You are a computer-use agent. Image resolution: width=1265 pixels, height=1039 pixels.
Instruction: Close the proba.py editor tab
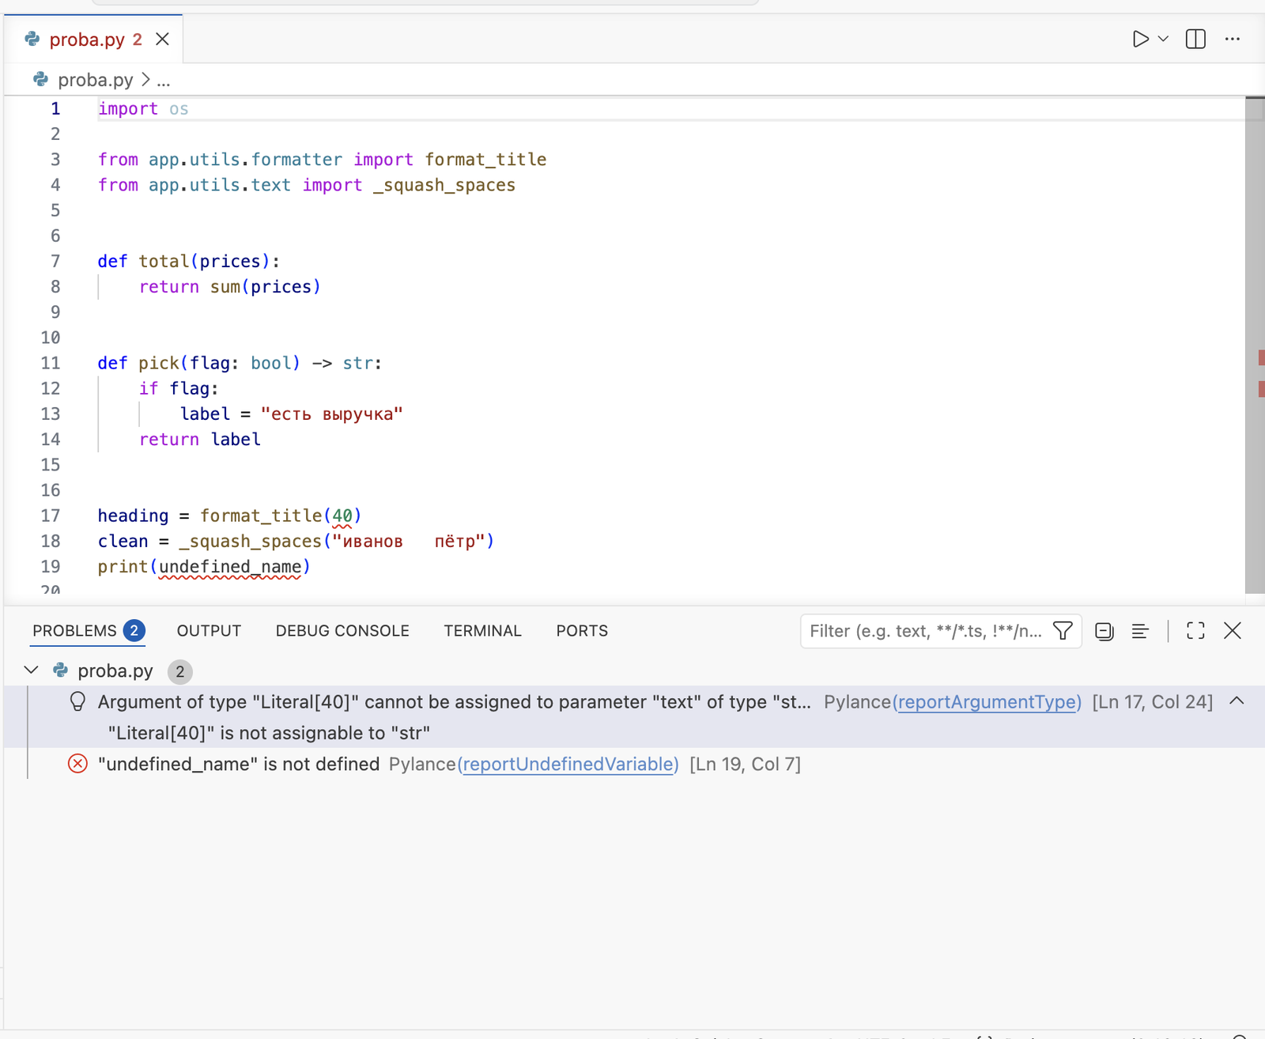(162, 39)
